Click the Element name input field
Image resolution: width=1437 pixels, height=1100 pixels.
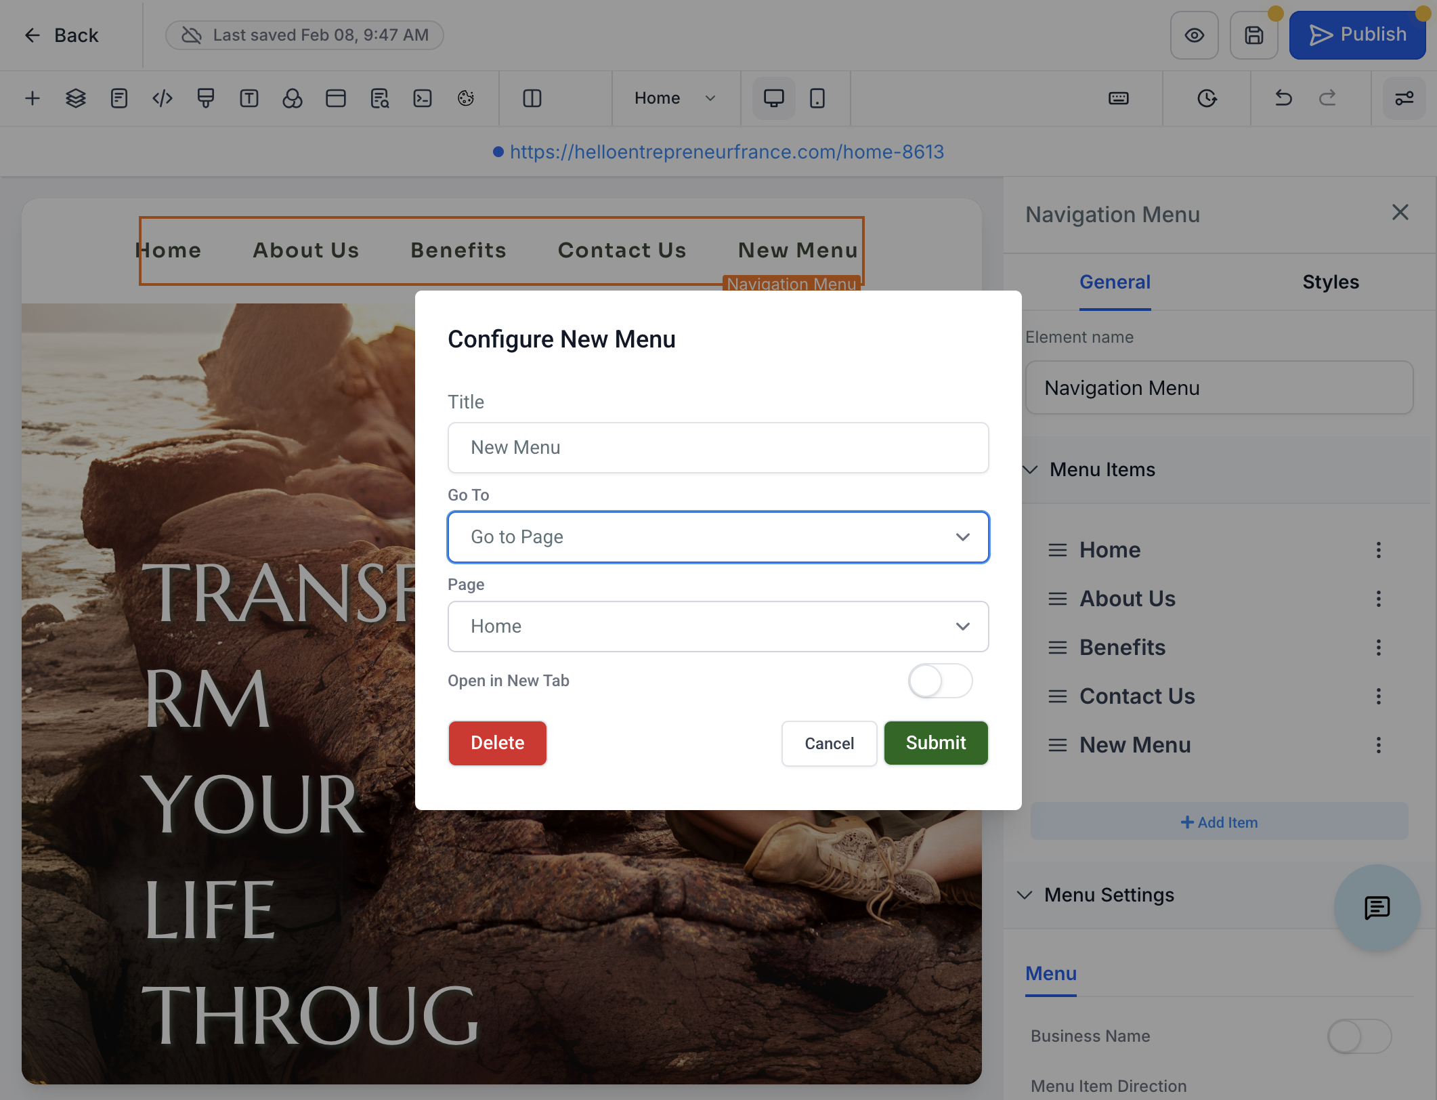1219,387
